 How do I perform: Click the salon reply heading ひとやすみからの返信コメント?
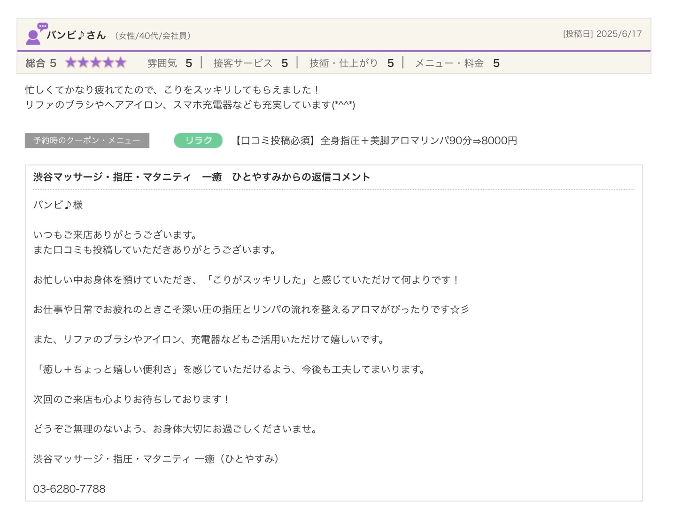[x=201, y=177]
